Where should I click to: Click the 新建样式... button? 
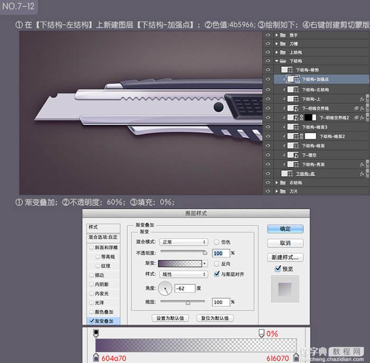[x=285, y=257]
